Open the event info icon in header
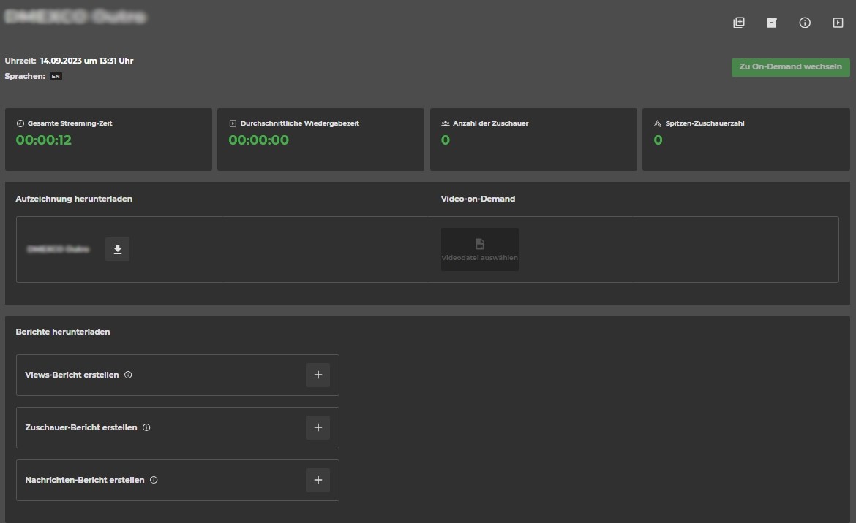The image size is (856, 523). point(805,23)
